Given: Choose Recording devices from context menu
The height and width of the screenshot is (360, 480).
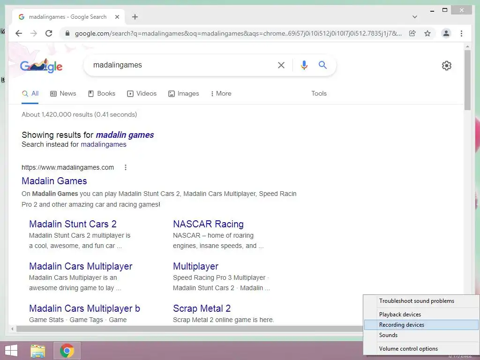Looking at the screenshot, I should click(x=421, y=325).
